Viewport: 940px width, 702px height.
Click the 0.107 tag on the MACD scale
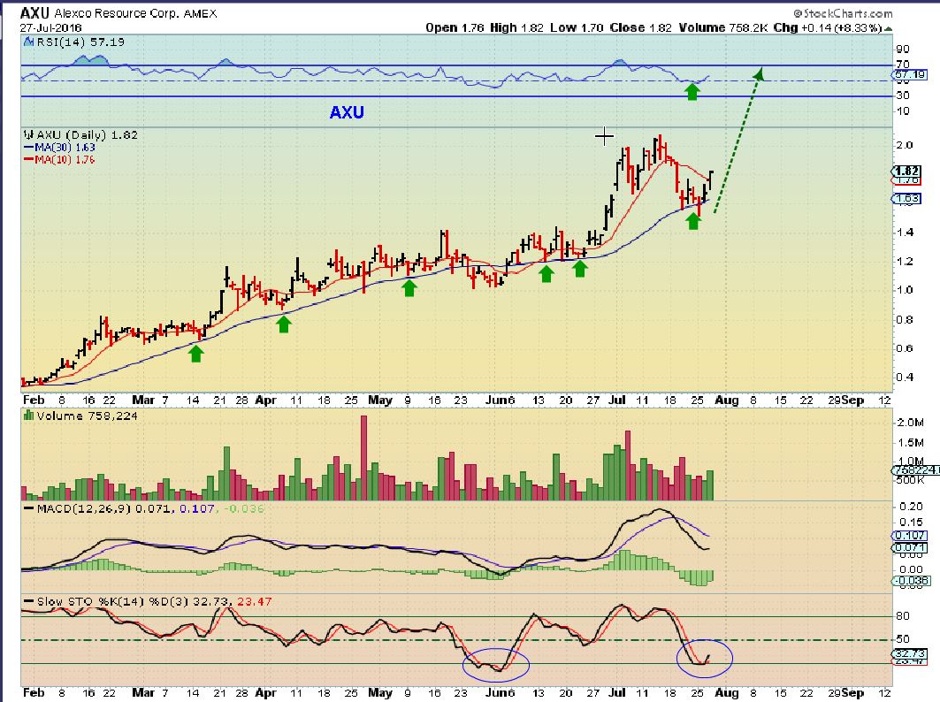[910, 536]
